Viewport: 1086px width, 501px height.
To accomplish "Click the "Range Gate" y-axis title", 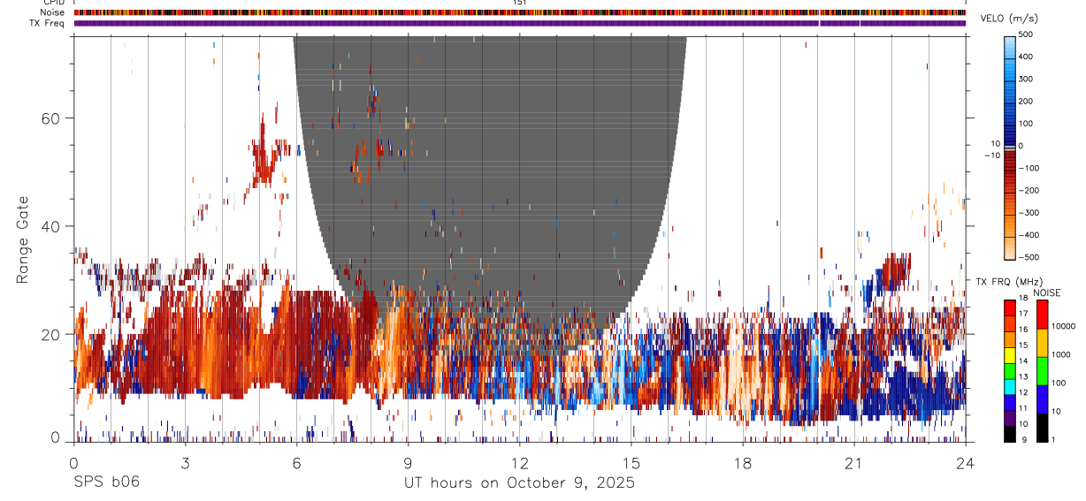I will (23, 239).
